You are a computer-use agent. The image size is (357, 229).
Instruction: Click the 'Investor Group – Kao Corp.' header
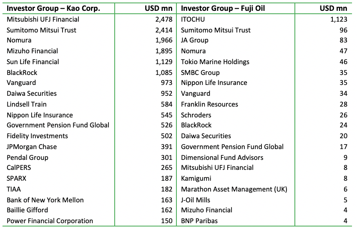53,8
